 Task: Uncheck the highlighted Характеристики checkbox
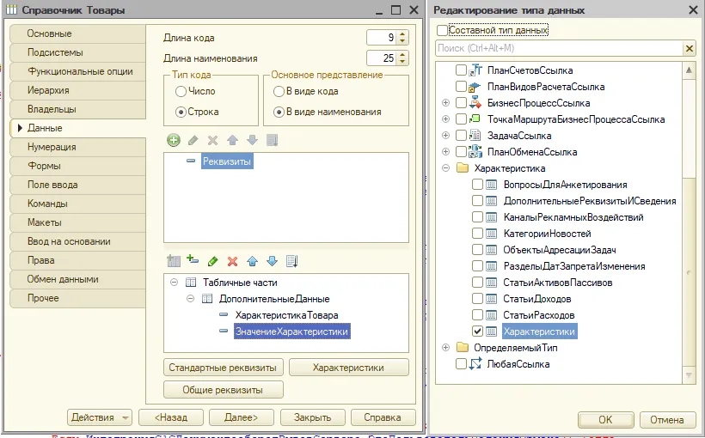[x=477, y=331]
